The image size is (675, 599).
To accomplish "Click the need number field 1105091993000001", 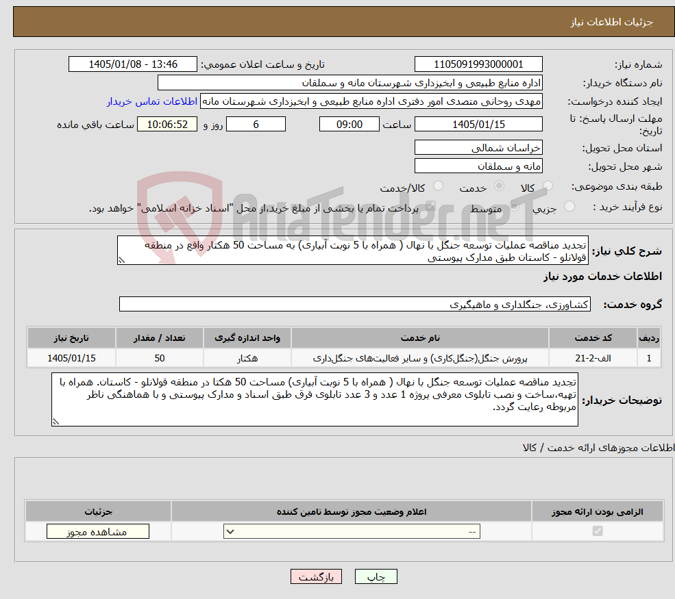I will click(478, 64).
